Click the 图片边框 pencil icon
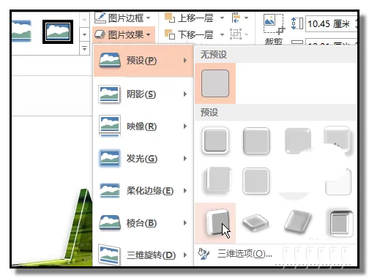The width and height of the screenshot is (369, 278). (100, 18)
